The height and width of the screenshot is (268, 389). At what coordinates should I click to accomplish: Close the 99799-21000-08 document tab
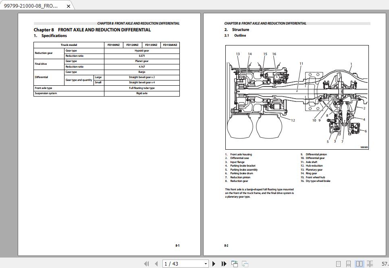(68, 6)
